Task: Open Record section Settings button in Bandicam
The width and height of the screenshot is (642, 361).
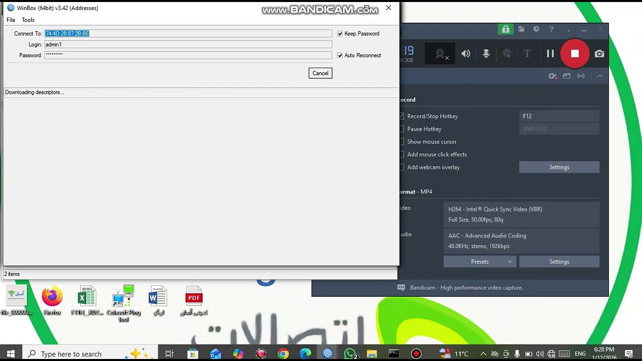Action: pos(559,167)
